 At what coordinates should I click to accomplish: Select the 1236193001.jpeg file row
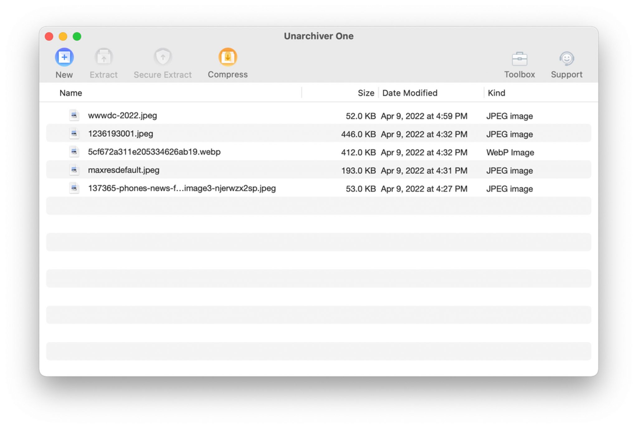(121, 134)
